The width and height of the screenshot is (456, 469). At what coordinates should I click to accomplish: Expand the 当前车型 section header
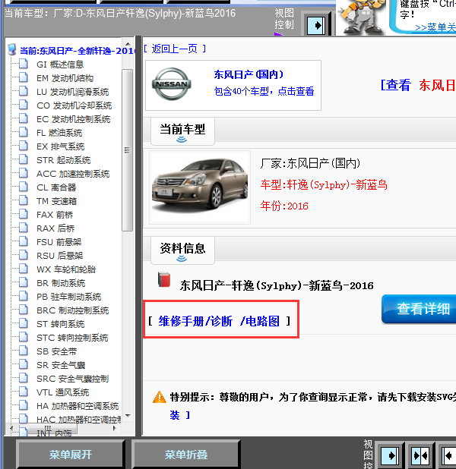182,131
